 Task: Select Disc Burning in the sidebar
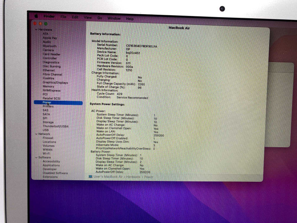point(52,67)
